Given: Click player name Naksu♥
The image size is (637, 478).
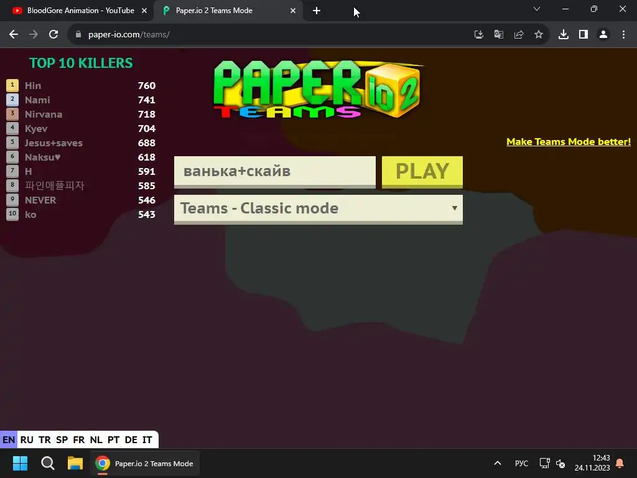Looking at the screenshot, I should [43, 157].
